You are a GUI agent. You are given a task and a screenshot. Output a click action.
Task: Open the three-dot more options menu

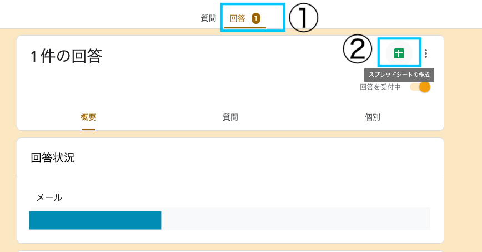click(426, 53)
